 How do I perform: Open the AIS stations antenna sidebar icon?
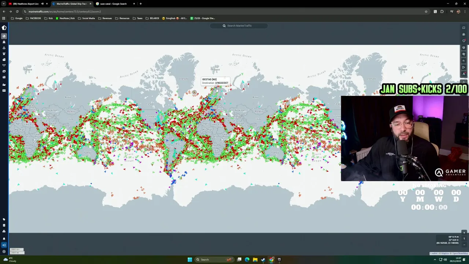coord(4,65)
